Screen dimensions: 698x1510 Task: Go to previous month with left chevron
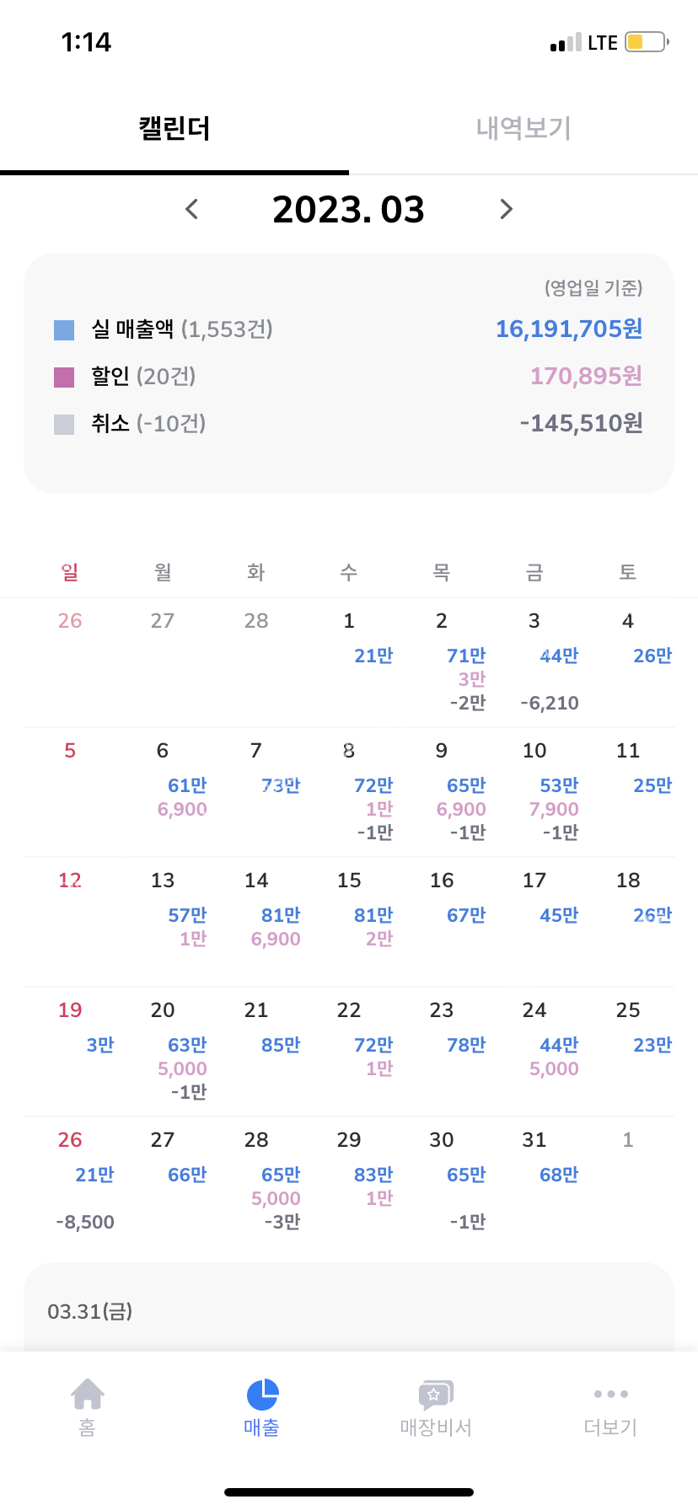192,209
